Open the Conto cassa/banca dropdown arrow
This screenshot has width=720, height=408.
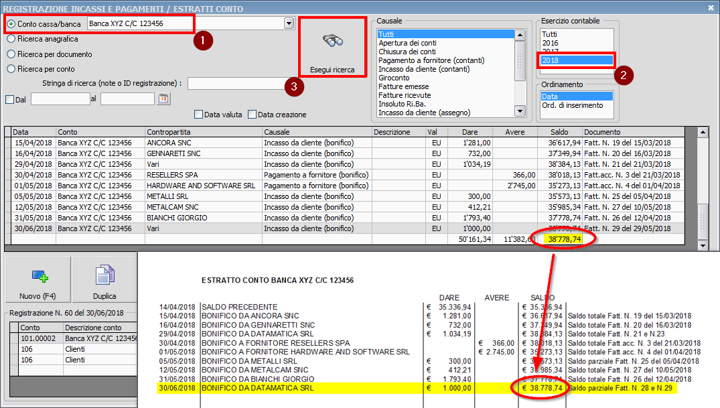(x=289, y=23)
